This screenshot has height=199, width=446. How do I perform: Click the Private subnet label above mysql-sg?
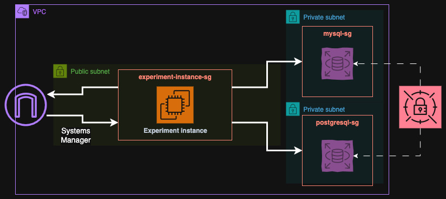coord(324,17)
